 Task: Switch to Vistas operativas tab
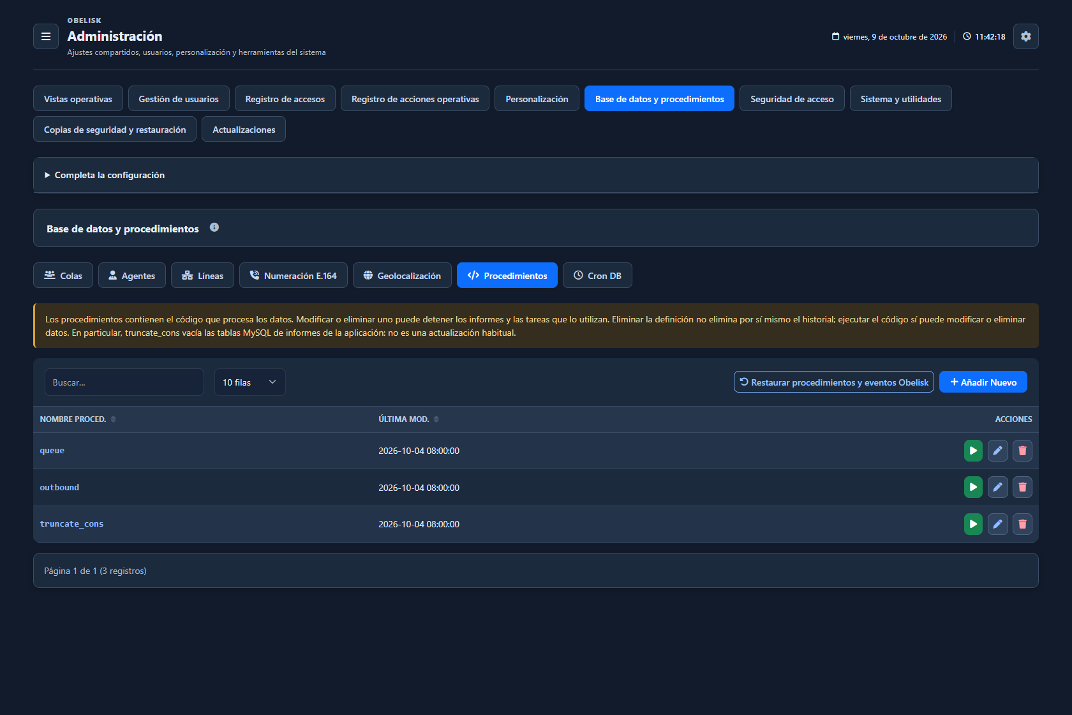coord(78,99)
